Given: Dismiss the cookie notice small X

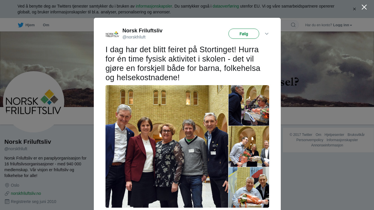Looking at the screenshot, I should click(x=354, y=9).
